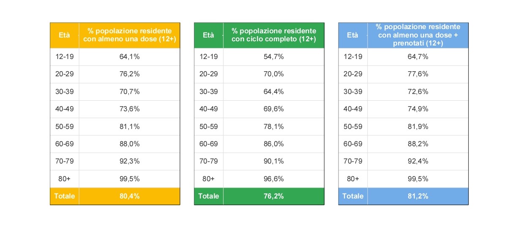This screenshot has width=524, height=236.
Task: Click the 69,6% cell in the green table
Action: (x=273, y=109)
